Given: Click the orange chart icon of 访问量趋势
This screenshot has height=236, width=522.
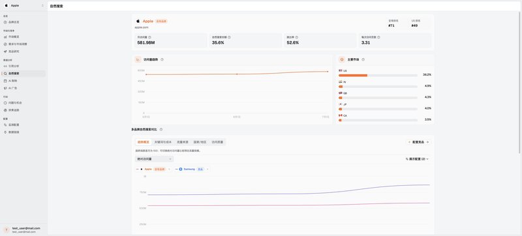Looking at the screenshot, I should [x=138, y=59].
